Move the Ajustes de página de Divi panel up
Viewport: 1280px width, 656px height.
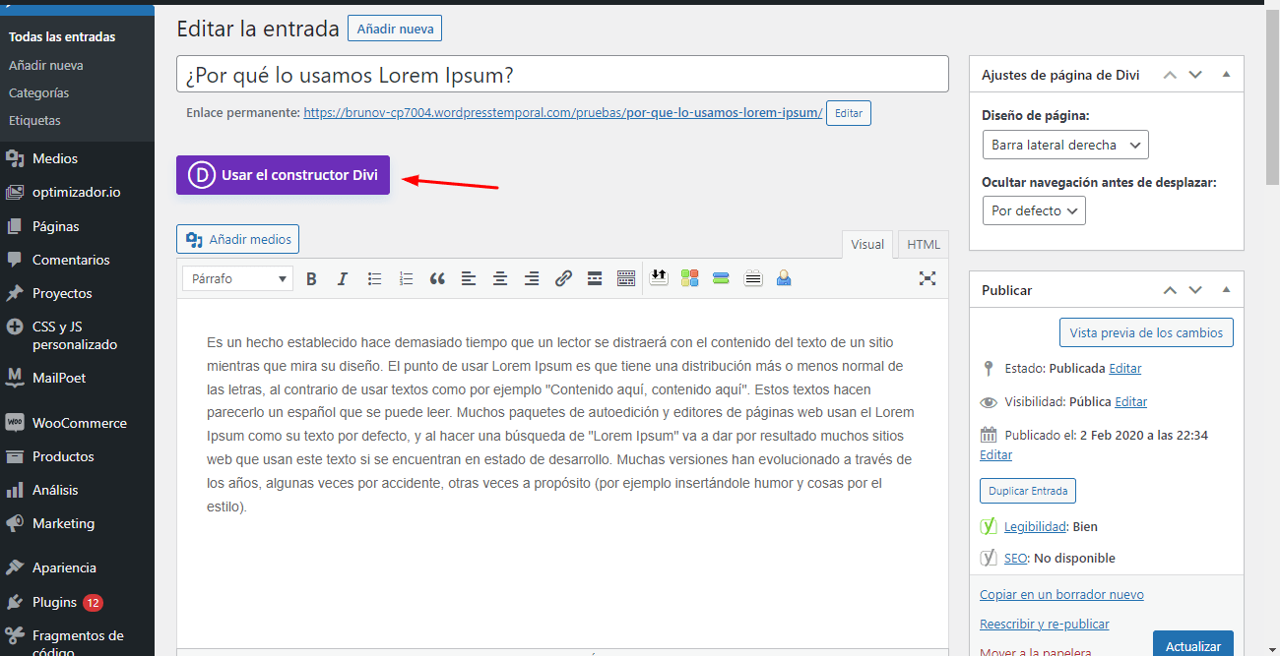[1170, 75]
